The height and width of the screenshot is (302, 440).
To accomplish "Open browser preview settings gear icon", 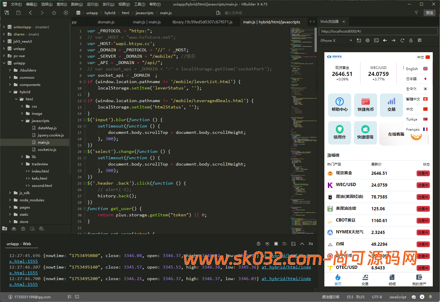I will coord(367,40).
